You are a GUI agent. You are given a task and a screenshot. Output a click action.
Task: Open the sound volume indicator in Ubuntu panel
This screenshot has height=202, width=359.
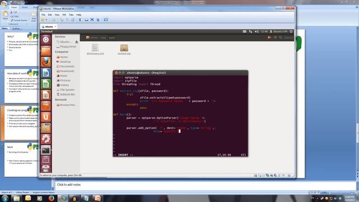coord(256,31)
